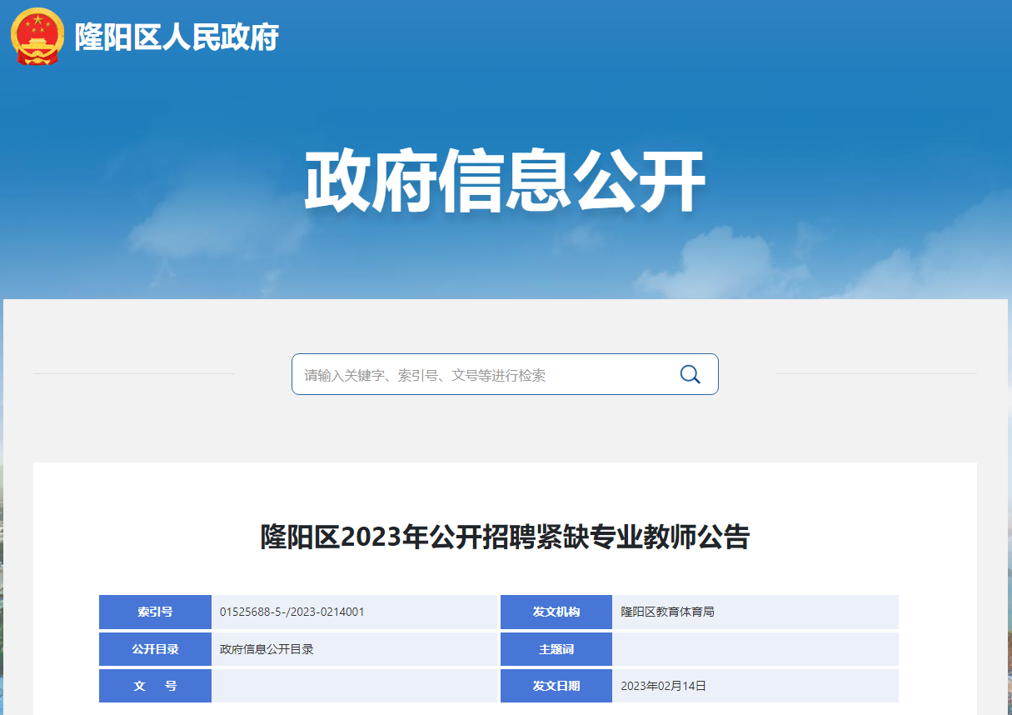The width and height of the screenshot is (1012, 715).
Task: Click the 发文机构 label cell
Action: (556, 612)
